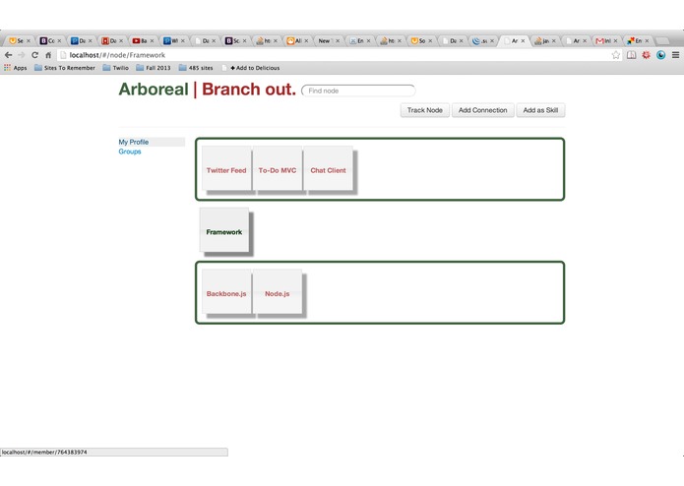Viewport: 684px width, 486px height.
Task: Open the Groups link
Action: 130,152
